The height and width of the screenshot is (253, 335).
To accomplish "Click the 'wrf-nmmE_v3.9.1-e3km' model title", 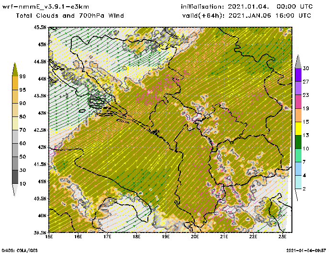I will [x=45, y=7].
